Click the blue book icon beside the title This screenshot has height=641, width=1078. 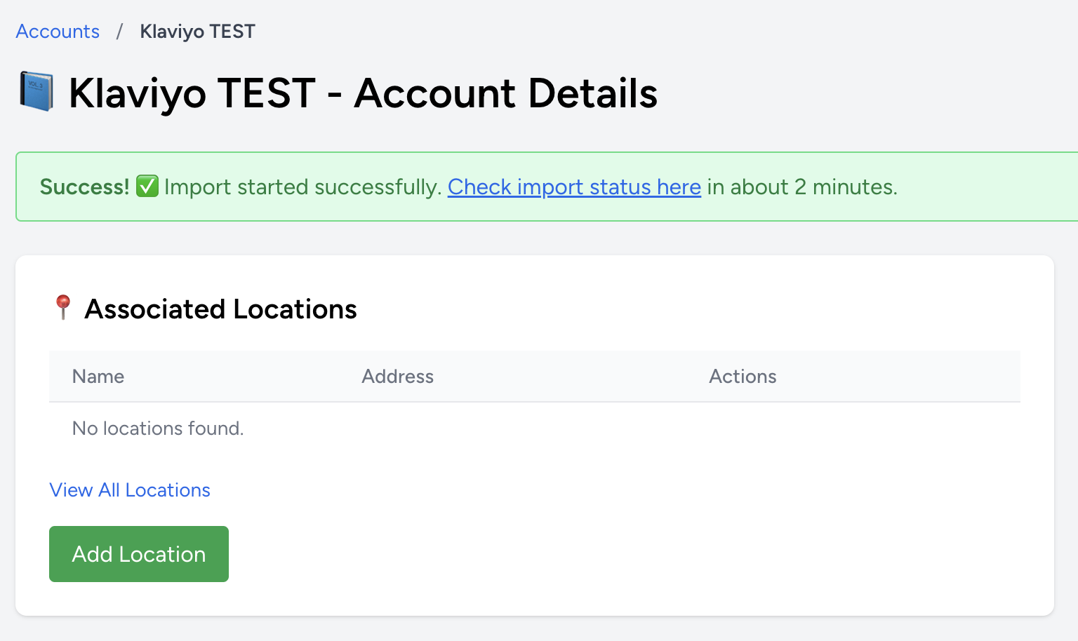(36, 92)
